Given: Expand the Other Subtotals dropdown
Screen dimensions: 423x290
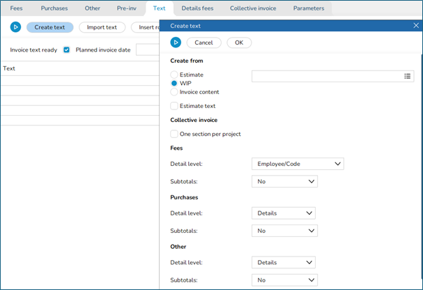Looking at the screenshot, I should tap(284, 280).
